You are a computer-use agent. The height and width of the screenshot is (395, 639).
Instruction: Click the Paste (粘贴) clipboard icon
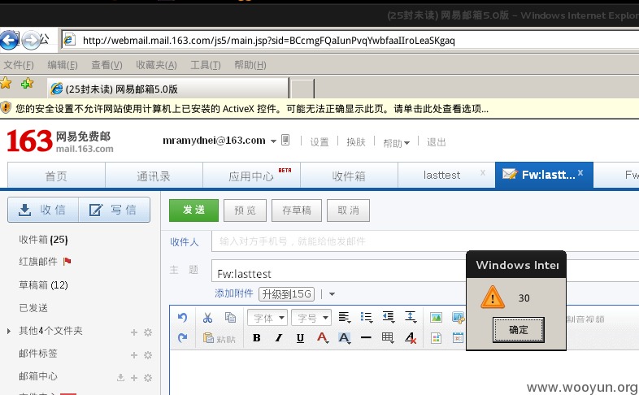pos(220,338)
